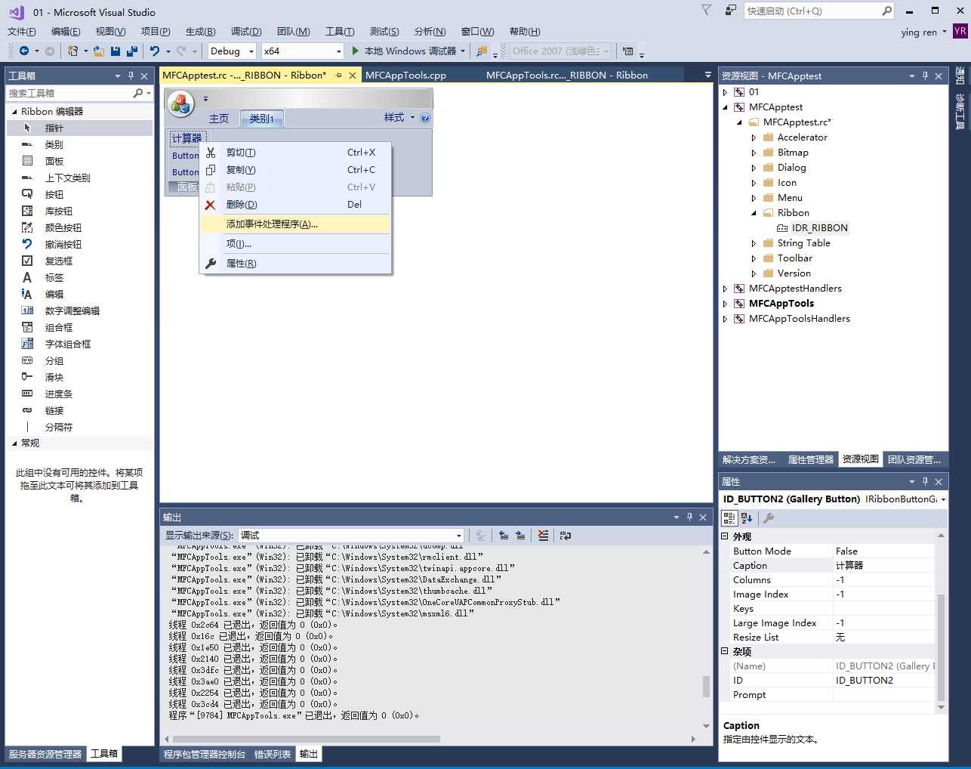Select IDR_RIBBON resource item
Image resolution: width=971 pixels, height=769 pixels.
click(819, 228)
